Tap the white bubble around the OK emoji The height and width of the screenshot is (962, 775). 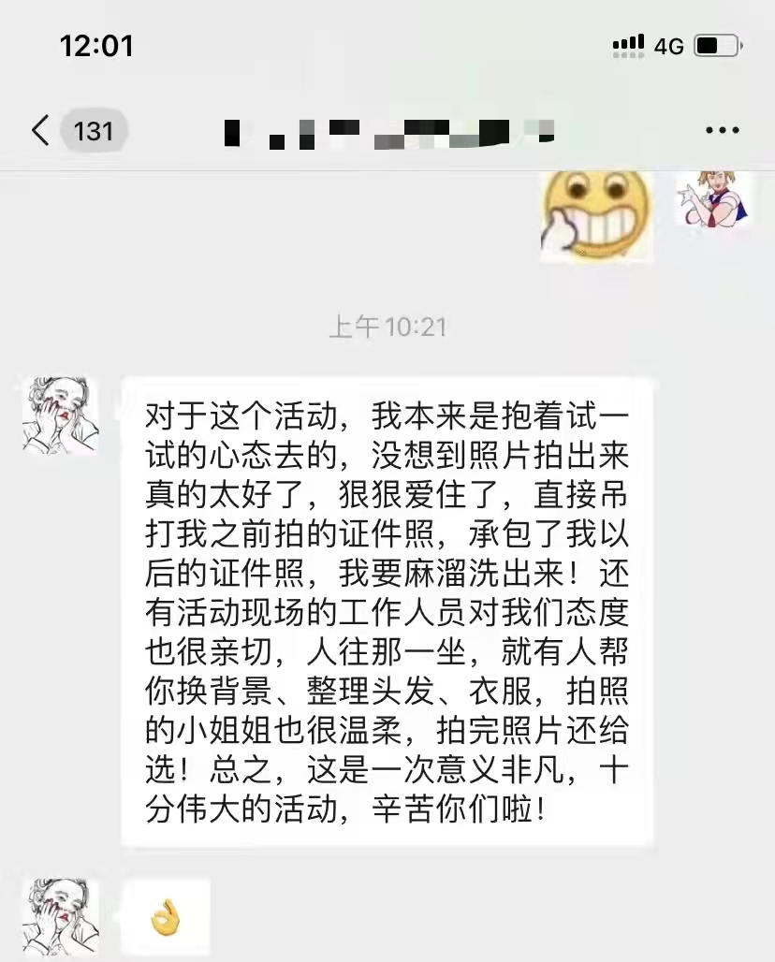pyautogui.click(x=165, y=917)
